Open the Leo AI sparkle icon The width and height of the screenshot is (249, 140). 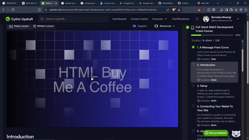coord(236,10)
